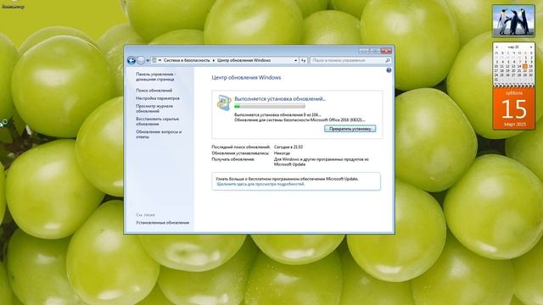Click the 'суббота' weekday label
The height and width of the screenshot is (305, 543).
click(514, 93)
